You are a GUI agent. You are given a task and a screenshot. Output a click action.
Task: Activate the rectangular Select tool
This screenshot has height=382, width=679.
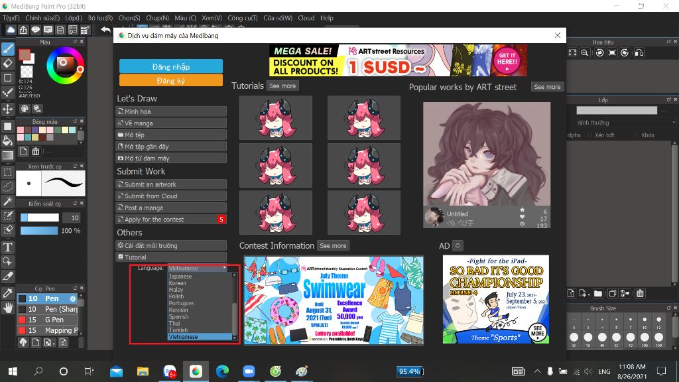click(8, 172)
